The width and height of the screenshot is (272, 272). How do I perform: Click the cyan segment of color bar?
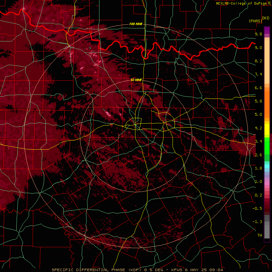pyautogui.click(x=267, y=166)
